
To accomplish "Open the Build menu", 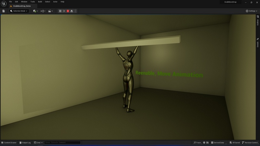I will click(x=40, y=2).
